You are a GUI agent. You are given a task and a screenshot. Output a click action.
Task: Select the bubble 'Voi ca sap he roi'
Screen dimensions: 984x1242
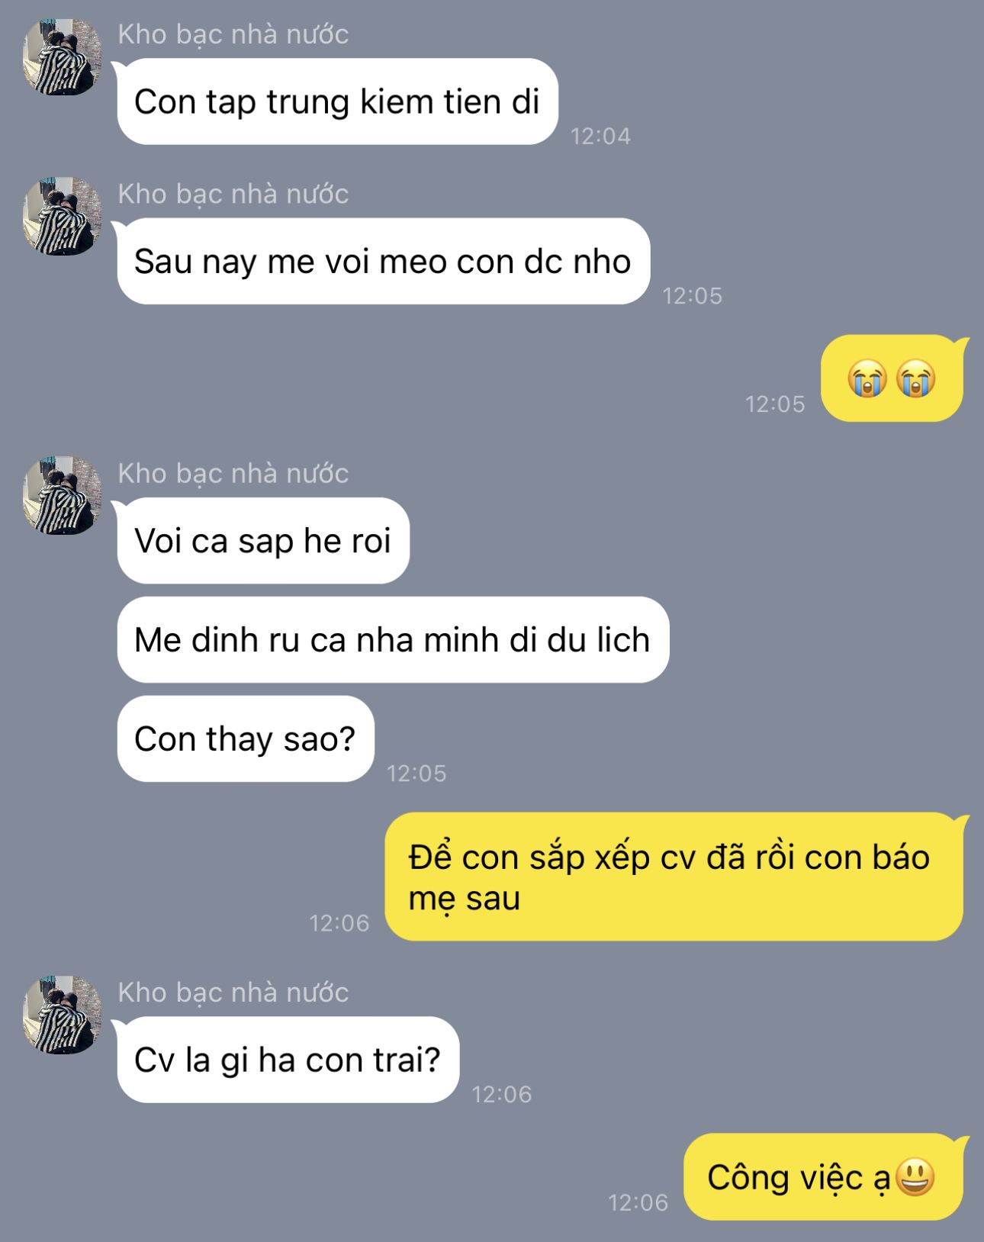point(263,541)
